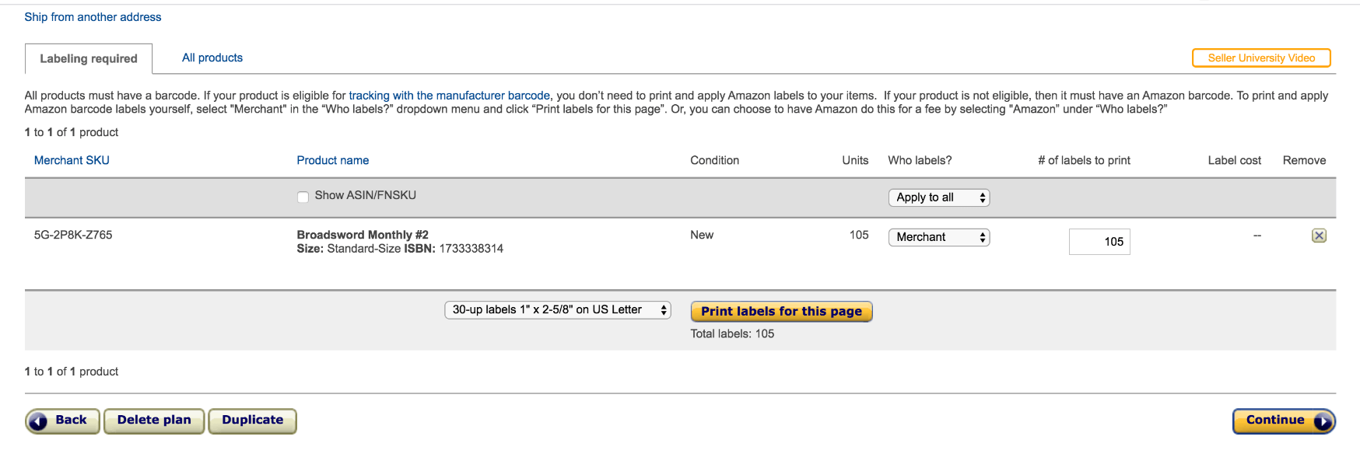Go back with the Back button
Image resolution: width=1360 pixels, height=454 pixels.
[62, 421]
